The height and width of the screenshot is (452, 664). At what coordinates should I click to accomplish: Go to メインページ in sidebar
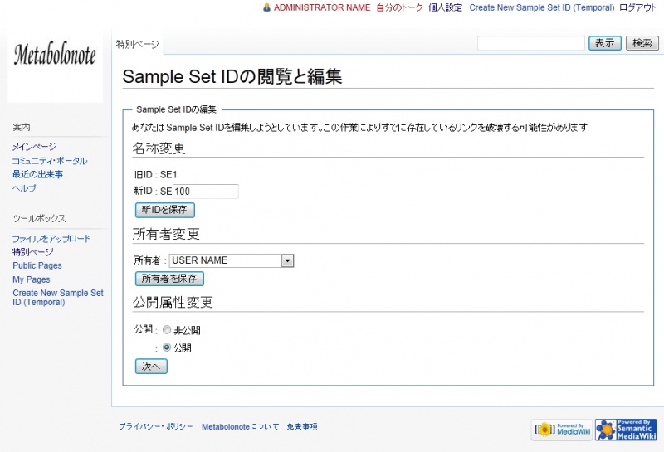coord(35,147)
